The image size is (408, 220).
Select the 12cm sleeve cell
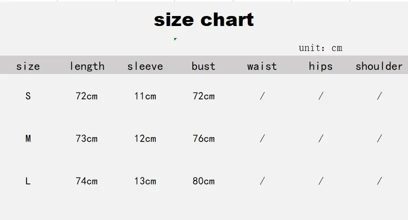point(145,138)
